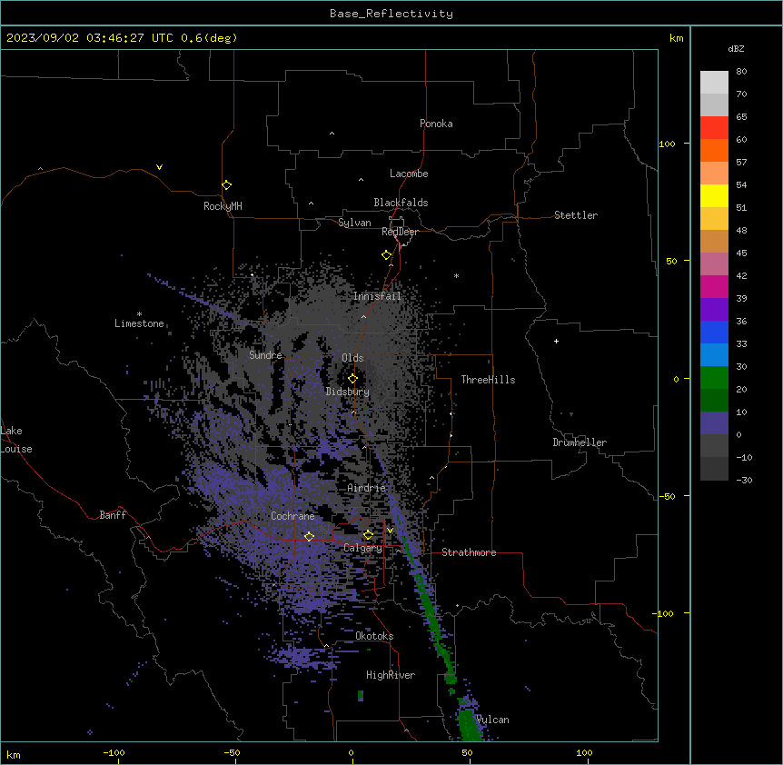Click the yellow diamond marker near RockyMH
The width and height of the screenshot is (783, 765).
tap(227, 185)
